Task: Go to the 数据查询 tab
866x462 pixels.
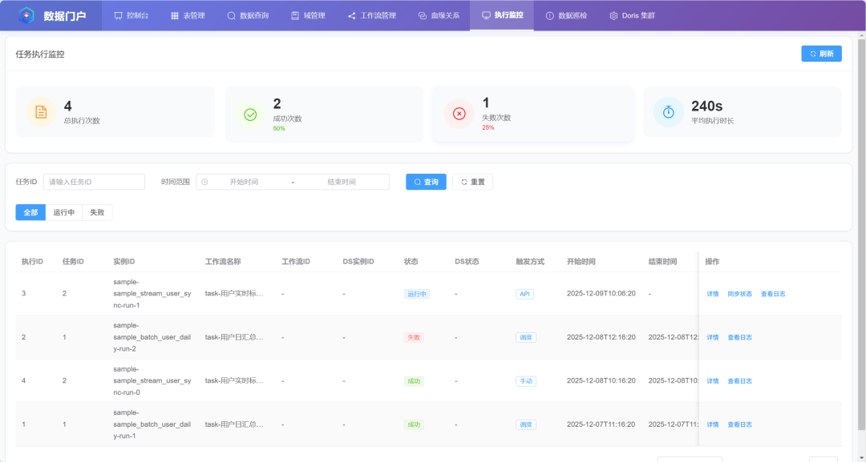Action: 248,15
